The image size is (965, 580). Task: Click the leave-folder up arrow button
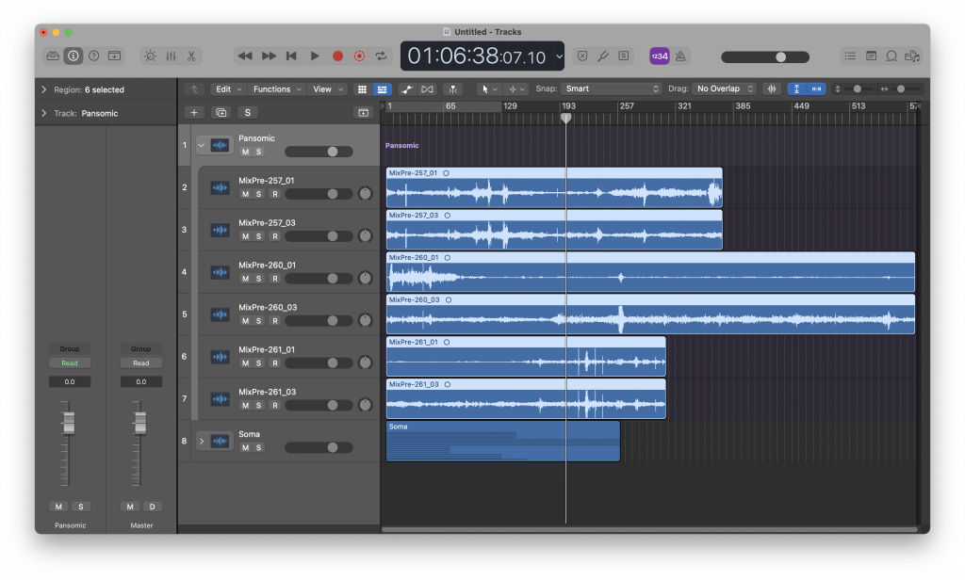click(x=194, y=89)
